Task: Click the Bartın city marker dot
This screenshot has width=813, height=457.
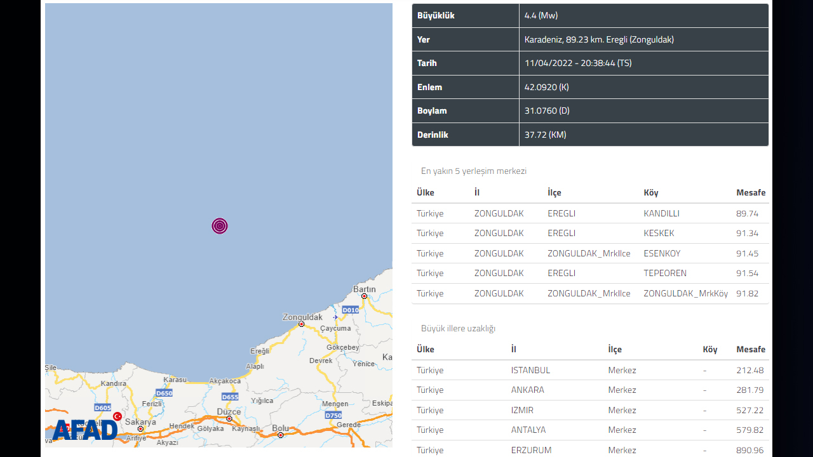Action: pos(365,296)
